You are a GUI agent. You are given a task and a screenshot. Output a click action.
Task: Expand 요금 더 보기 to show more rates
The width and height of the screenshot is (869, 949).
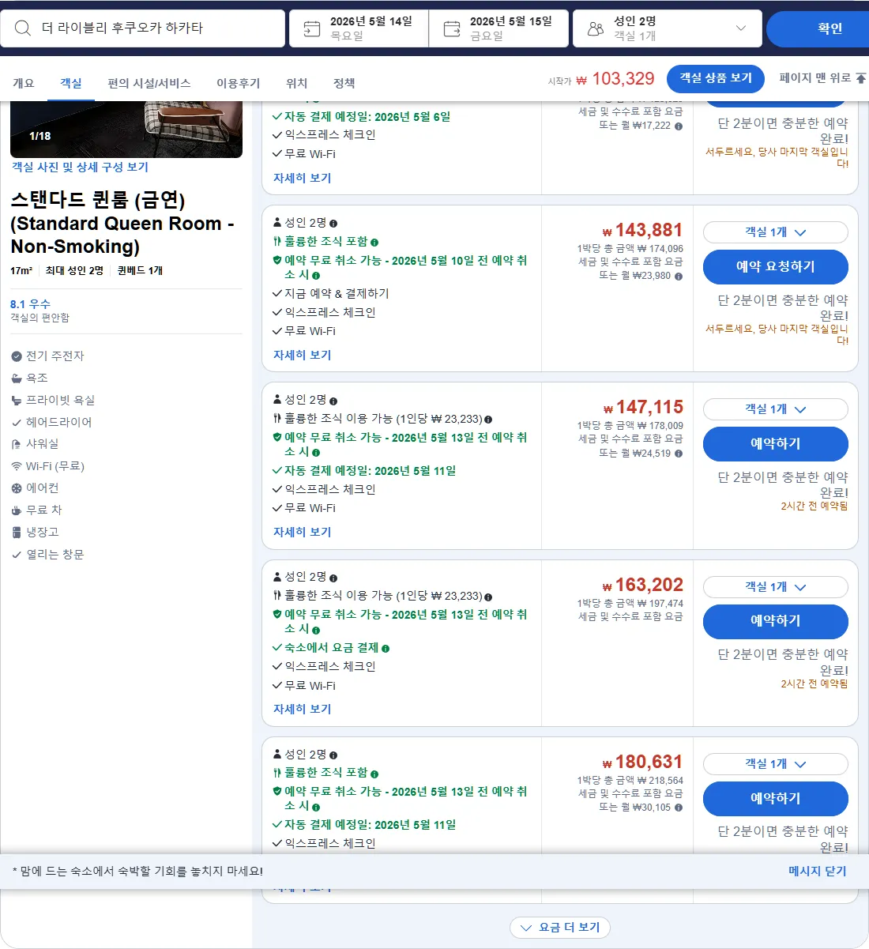tap(560, 928)
